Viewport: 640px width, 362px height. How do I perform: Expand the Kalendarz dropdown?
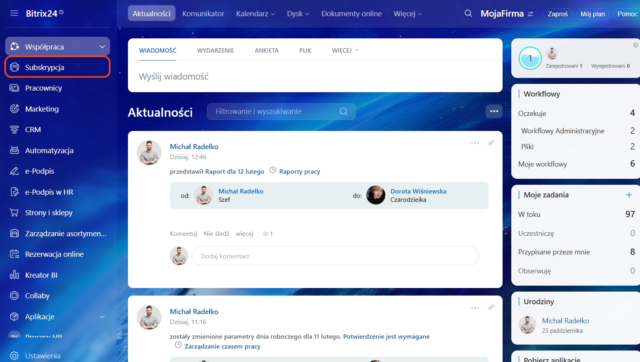coord(255,13)
